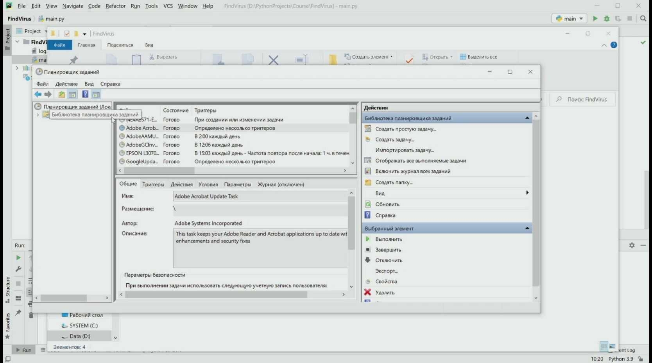Click the rerun arrow in PyCharm Run panel
Image resolution: width=652 pixels, height=363 pixels.
click(18, 257)
